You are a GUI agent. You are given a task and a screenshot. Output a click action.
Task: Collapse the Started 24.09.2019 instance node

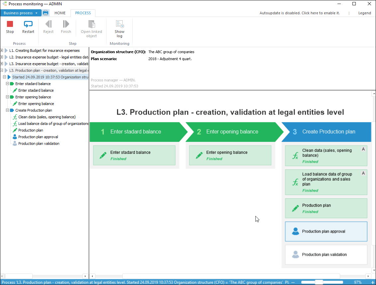[x=5, y=77]
